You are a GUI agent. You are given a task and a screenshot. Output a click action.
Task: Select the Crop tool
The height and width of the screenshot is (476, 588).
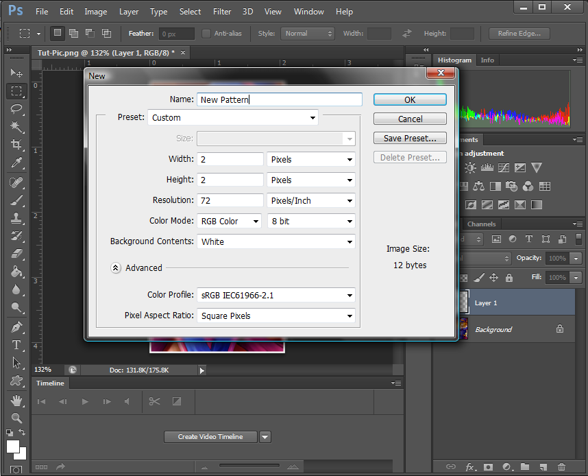pyautogui.click(x=16, y=145)
